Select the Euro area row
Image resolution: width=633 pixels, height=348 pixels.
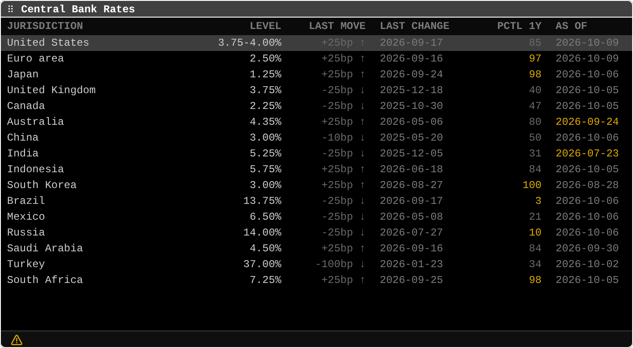click(x=316, y=58)
